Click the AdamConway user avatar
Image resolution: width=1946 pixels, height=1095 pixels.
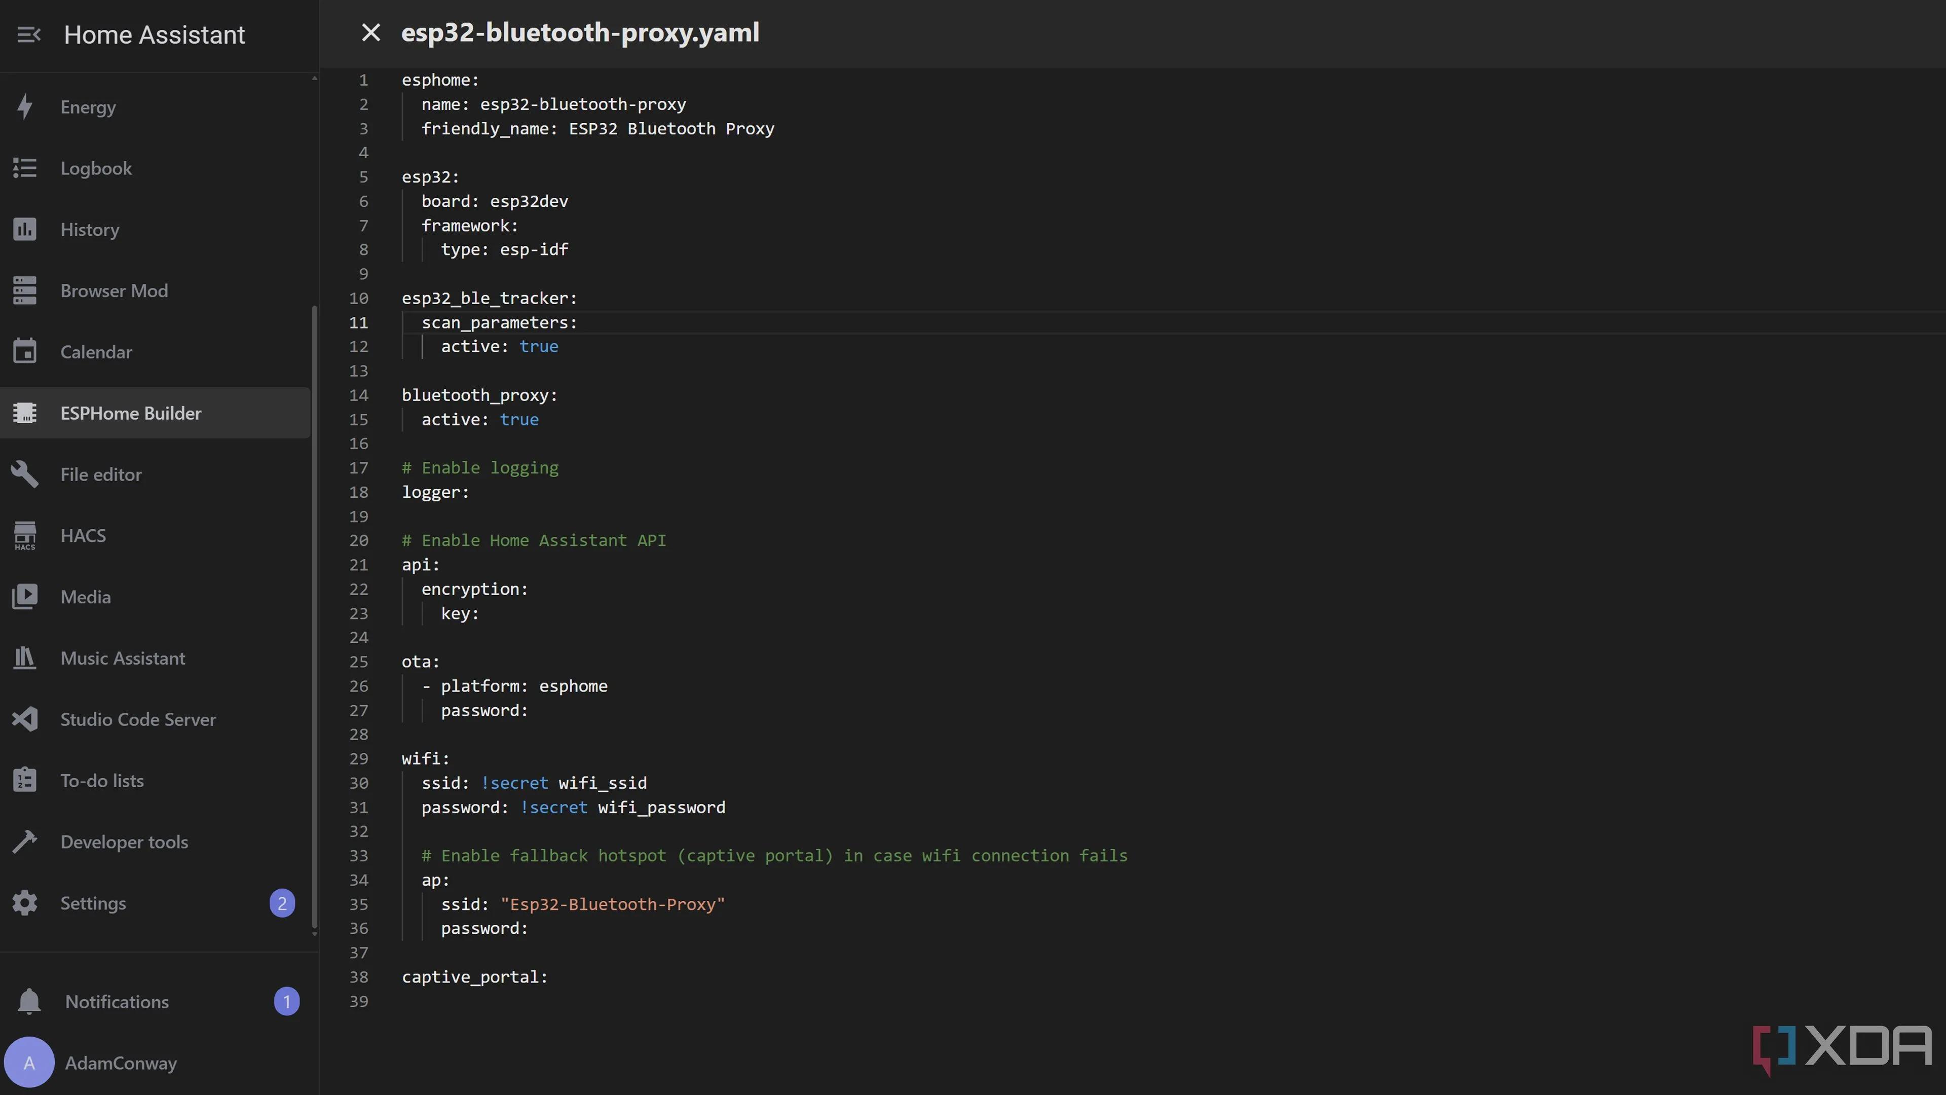coord(29,1063)
